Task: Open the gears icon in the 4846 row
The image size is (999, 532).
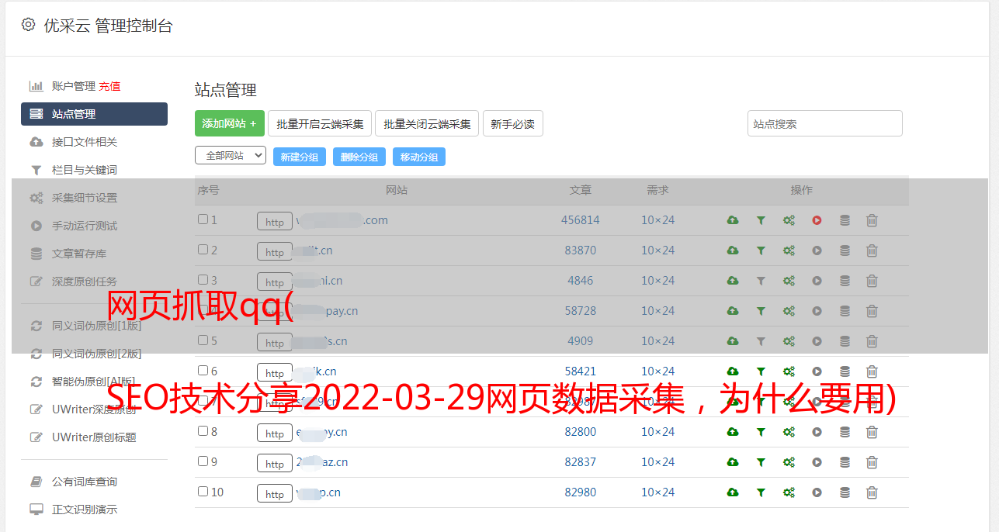Action: 789,281
